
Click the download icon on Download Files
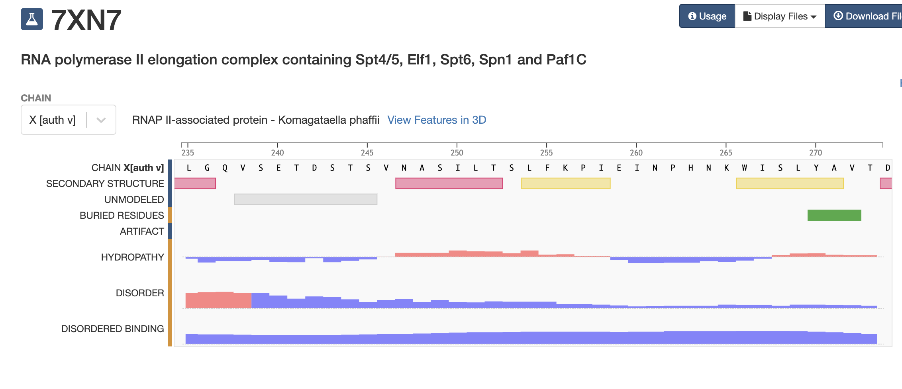[838, 16]
